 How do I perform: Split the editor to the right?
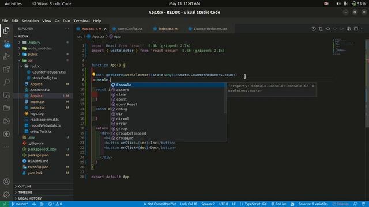(x=356, y=29)
